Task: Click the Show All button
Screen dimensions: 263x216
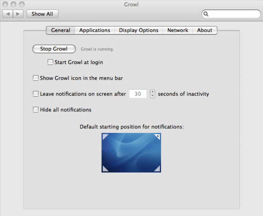Action: [42, 14]
